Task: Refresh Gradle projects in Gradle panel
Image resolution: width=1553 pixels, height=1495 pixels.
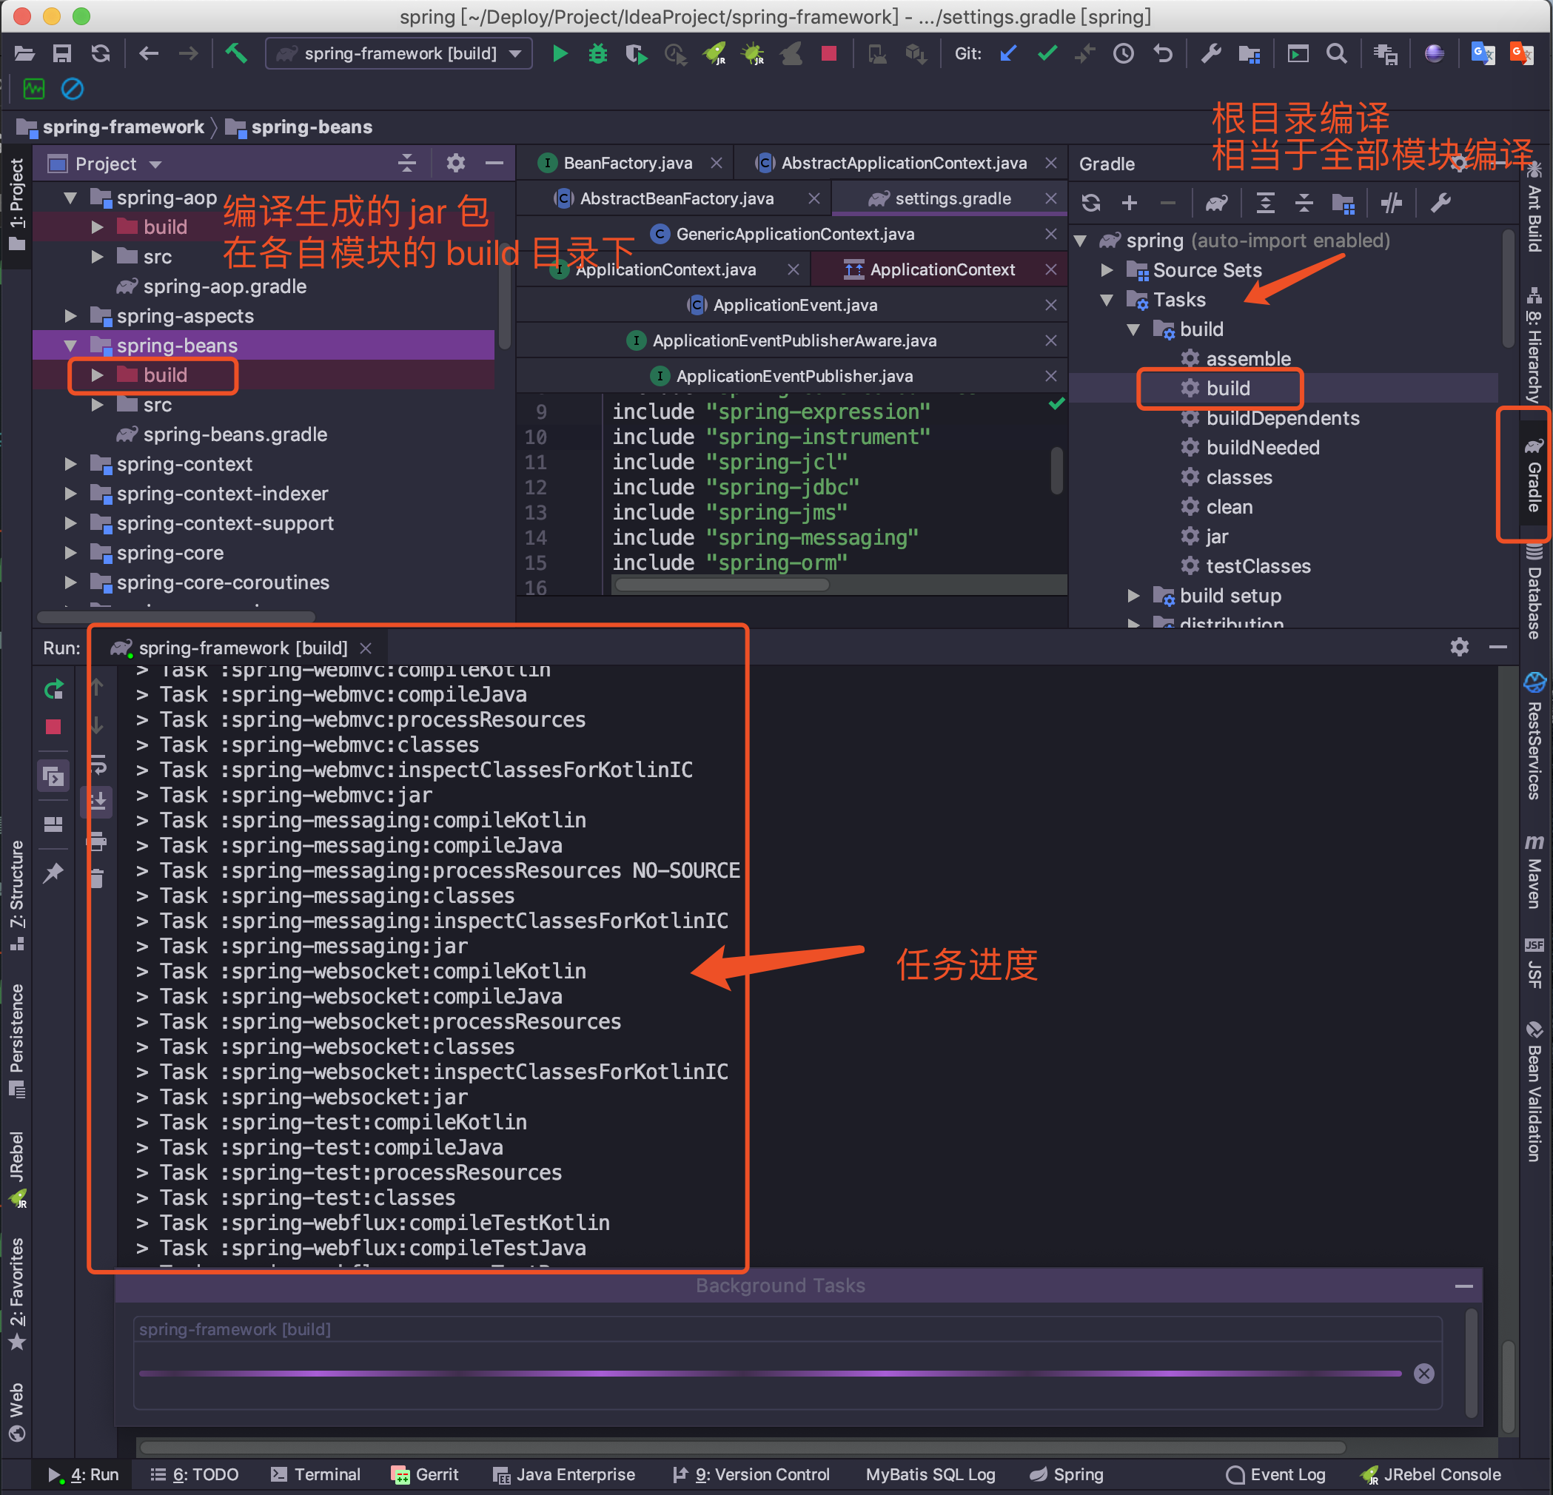Action: (x=1091, y=204)
